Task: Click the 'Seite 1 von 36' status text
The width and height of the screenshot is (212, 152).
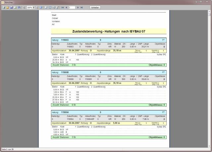Action: pos(8,149)
